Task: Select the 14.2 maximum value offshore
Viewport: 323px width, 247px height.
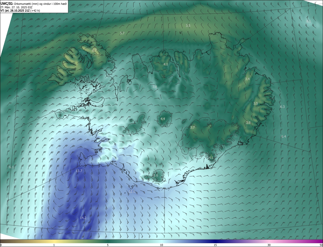Action: (x=83, y=218)
